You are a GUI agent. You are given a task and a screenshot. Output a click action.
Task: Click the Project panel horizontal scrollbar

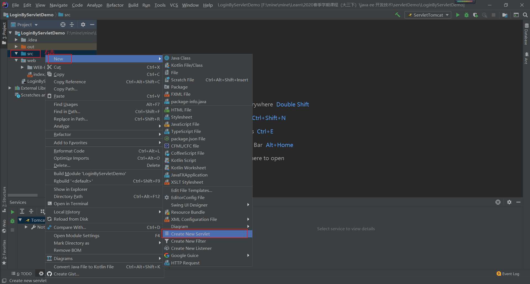[x=23, y=195]
